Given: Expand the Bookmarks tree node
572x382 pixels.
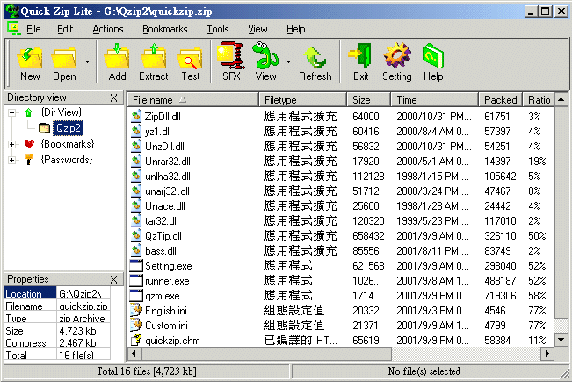Looking at the screenshot, I should (x=12, y=144).
